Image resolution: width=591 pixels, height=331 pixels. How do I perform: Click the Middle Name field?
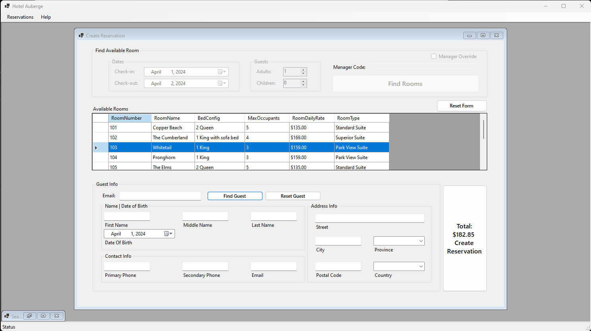(x=205, y=216)
